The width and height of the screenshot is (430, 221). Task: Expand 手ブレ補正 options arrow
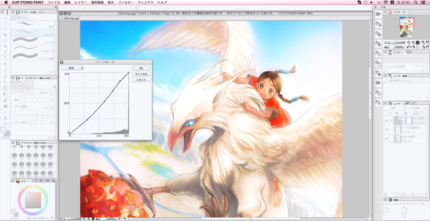coord(52,122)
